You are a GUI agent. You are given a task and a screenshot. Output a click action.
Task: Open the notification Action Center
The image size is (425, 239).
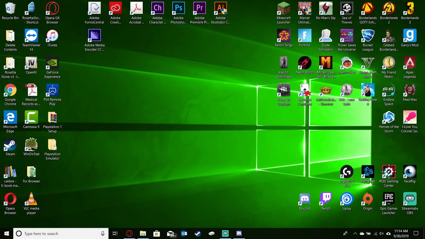(x=416, y=233)
